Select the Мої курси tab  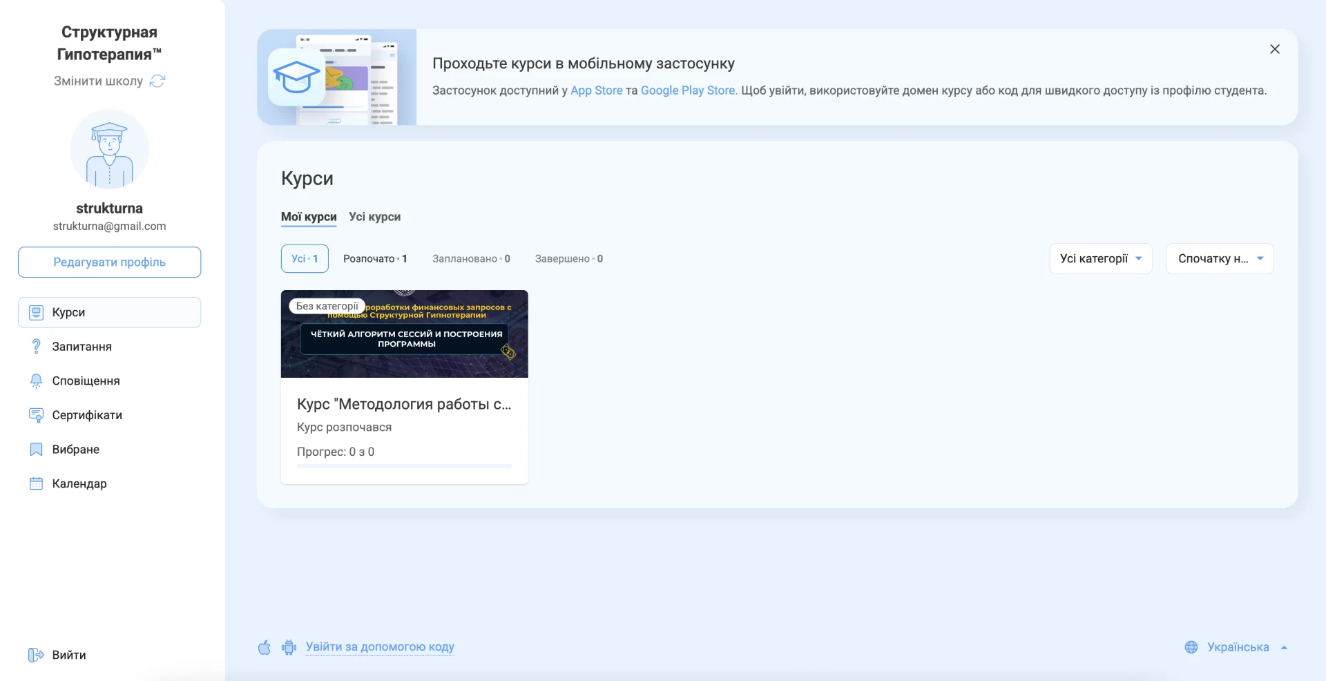[308, 217]
